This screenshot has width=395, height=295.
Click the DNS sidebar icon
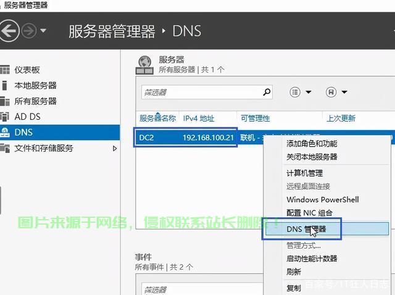pos(6,132)
